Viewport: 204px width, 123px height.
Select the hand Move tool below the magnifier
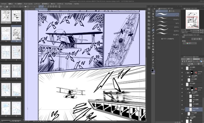tap(153, 14)
